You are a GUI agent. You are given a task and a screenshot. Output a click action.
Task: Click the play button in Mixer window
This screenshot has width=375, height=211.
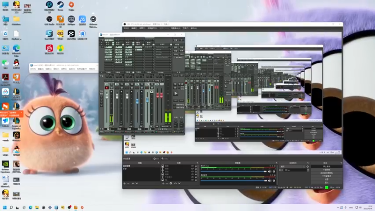tap(176, 93)
